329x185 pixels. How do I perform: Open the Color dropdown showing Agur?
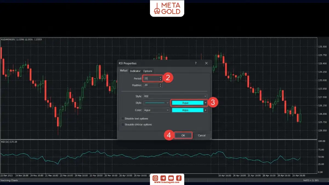(157, 110)
